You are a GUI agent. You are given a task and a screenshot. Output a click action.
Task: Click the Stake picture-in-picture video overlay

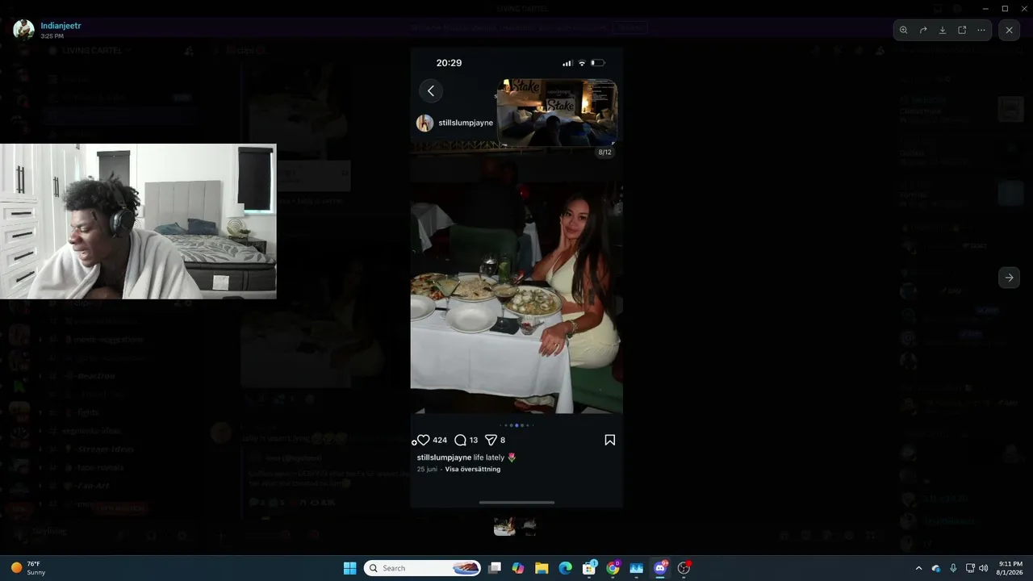point(557,112)
